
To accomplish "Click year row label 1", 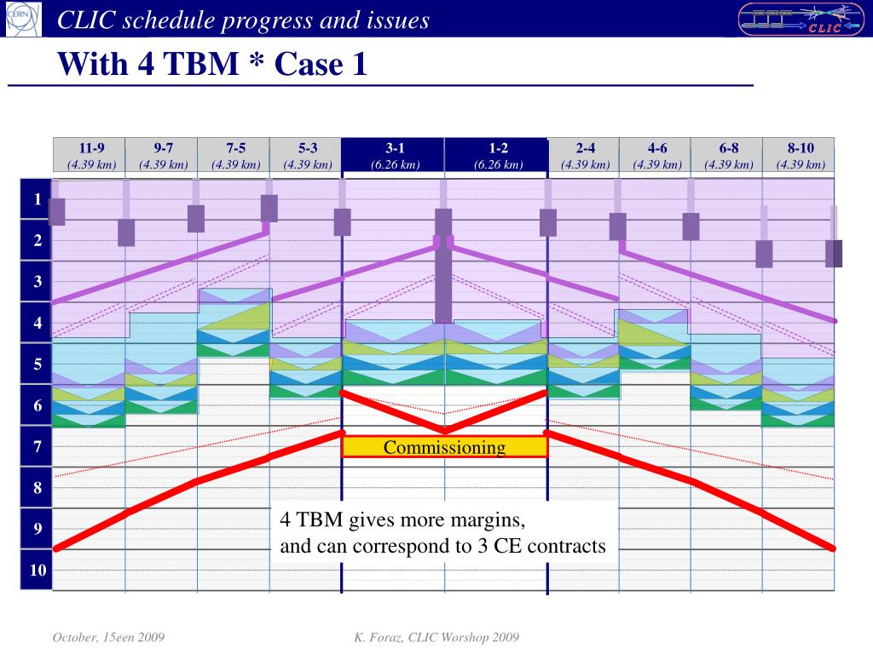I will click(x=36, y=199).
